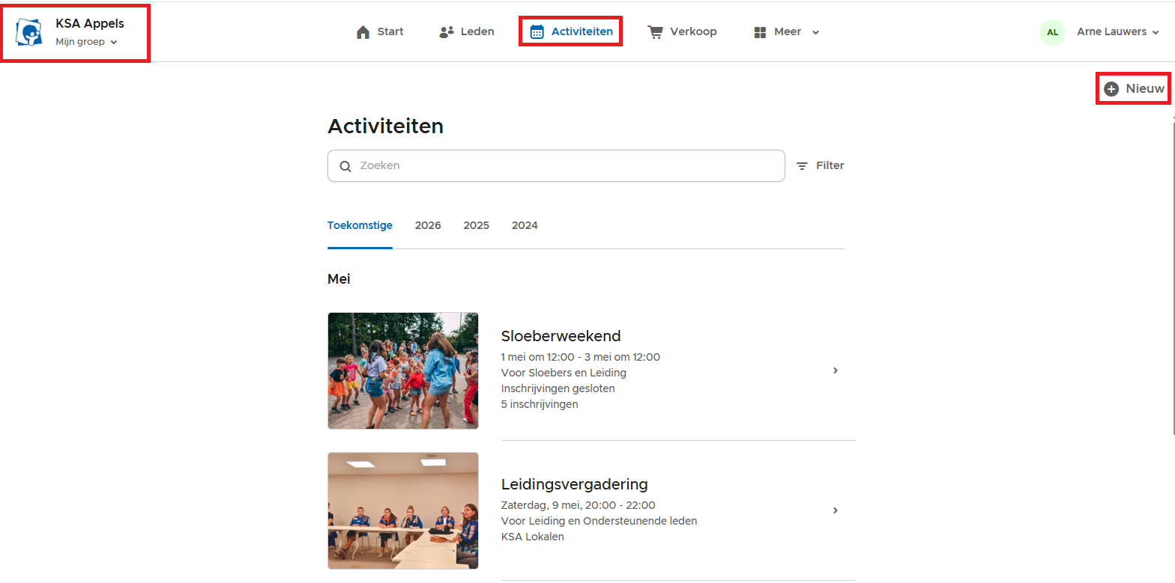1175x583 pixels.
Task: Open the Arne Lauwers account menu
Action: point(1117,32)
